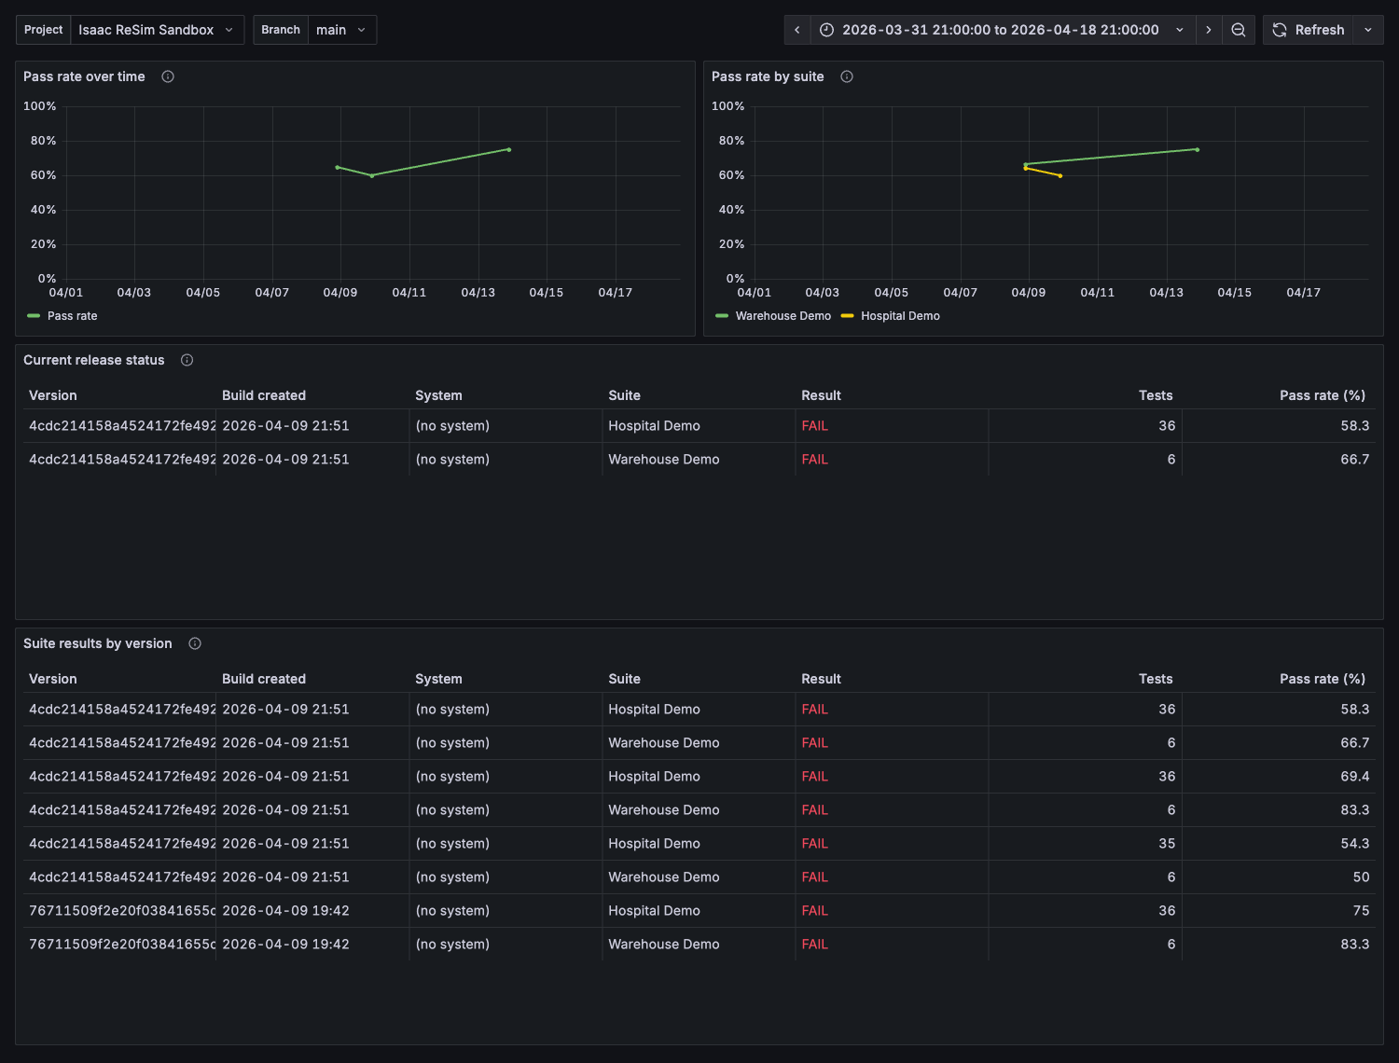The image size is (1399, 1063).
Task: Shift time range backward with left arrow
Action: coord(797,30)
